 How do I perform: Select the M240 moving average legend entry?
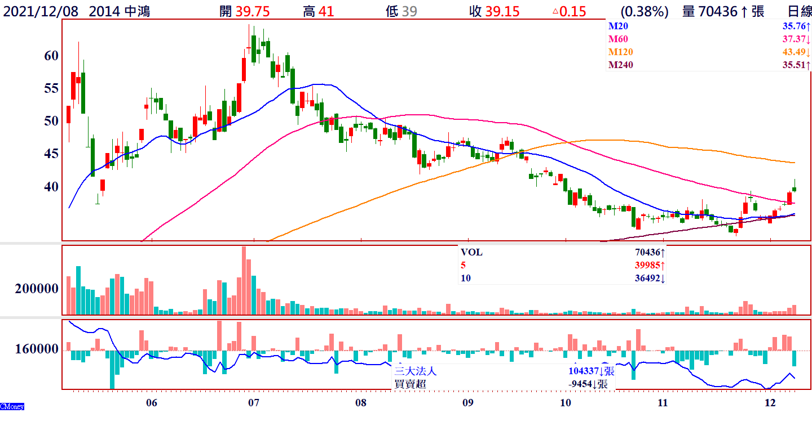click(x=621, y=65)
